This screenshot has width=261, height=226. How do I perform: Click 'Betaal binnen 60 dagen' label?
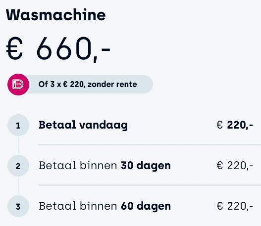tap(104, 206)
